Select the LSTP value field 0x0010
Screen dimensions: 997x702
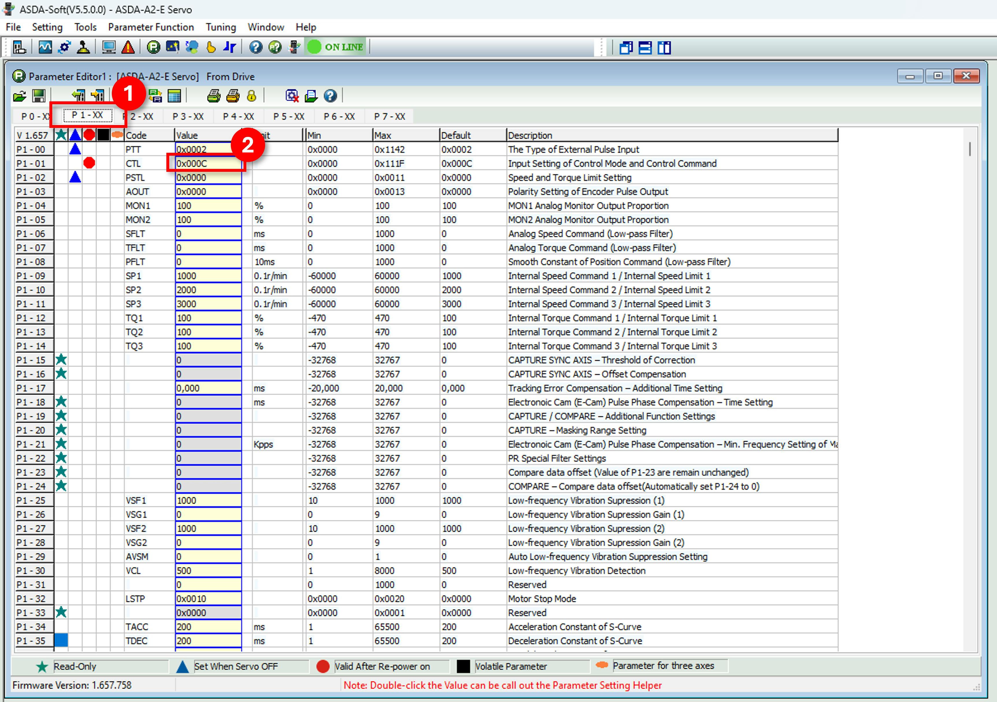(x=209, y=599)
